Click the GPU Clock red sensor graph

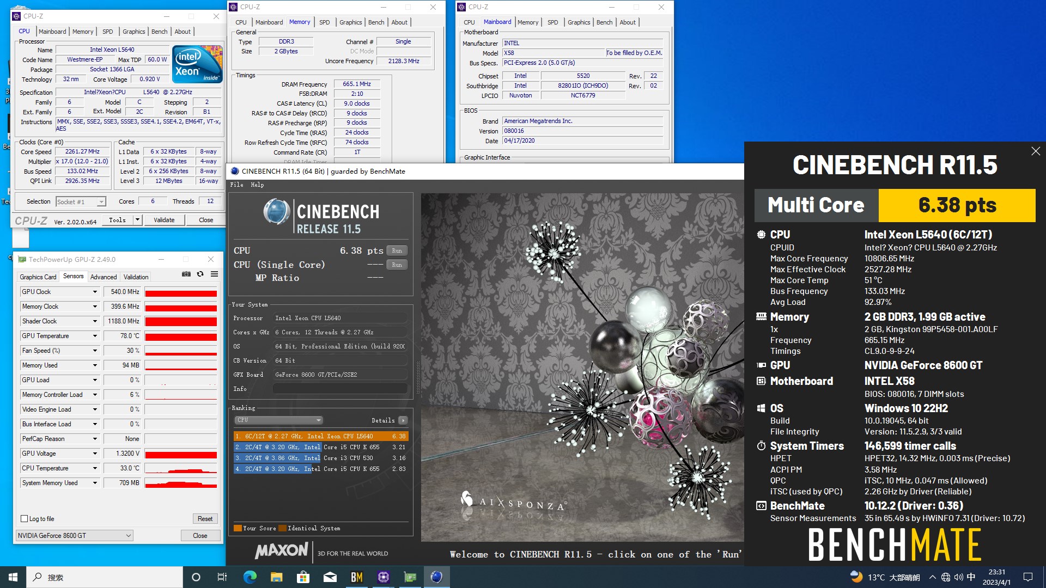click(x=181, y=292)
